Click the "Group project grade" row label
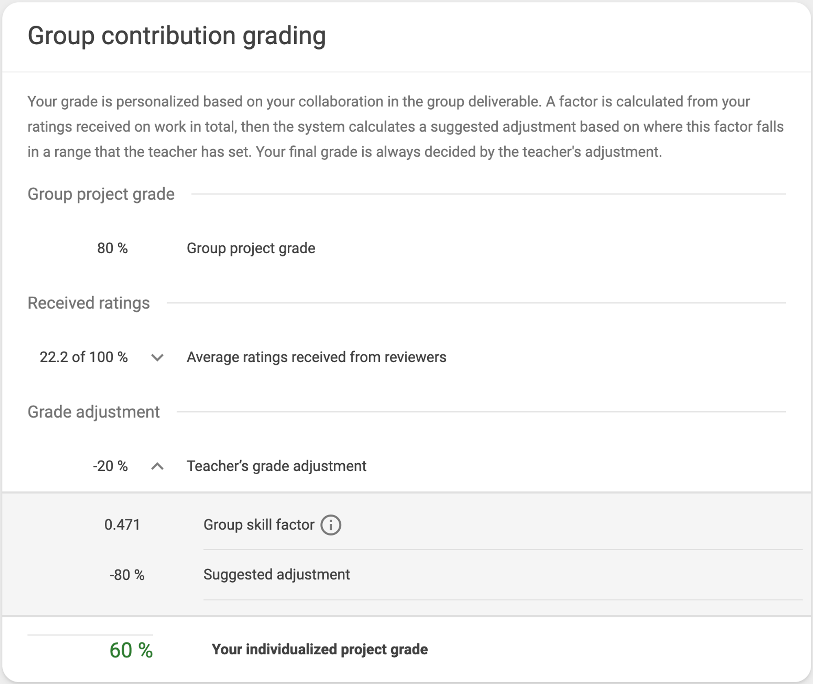Screen dimensions: 813x684 251,248
